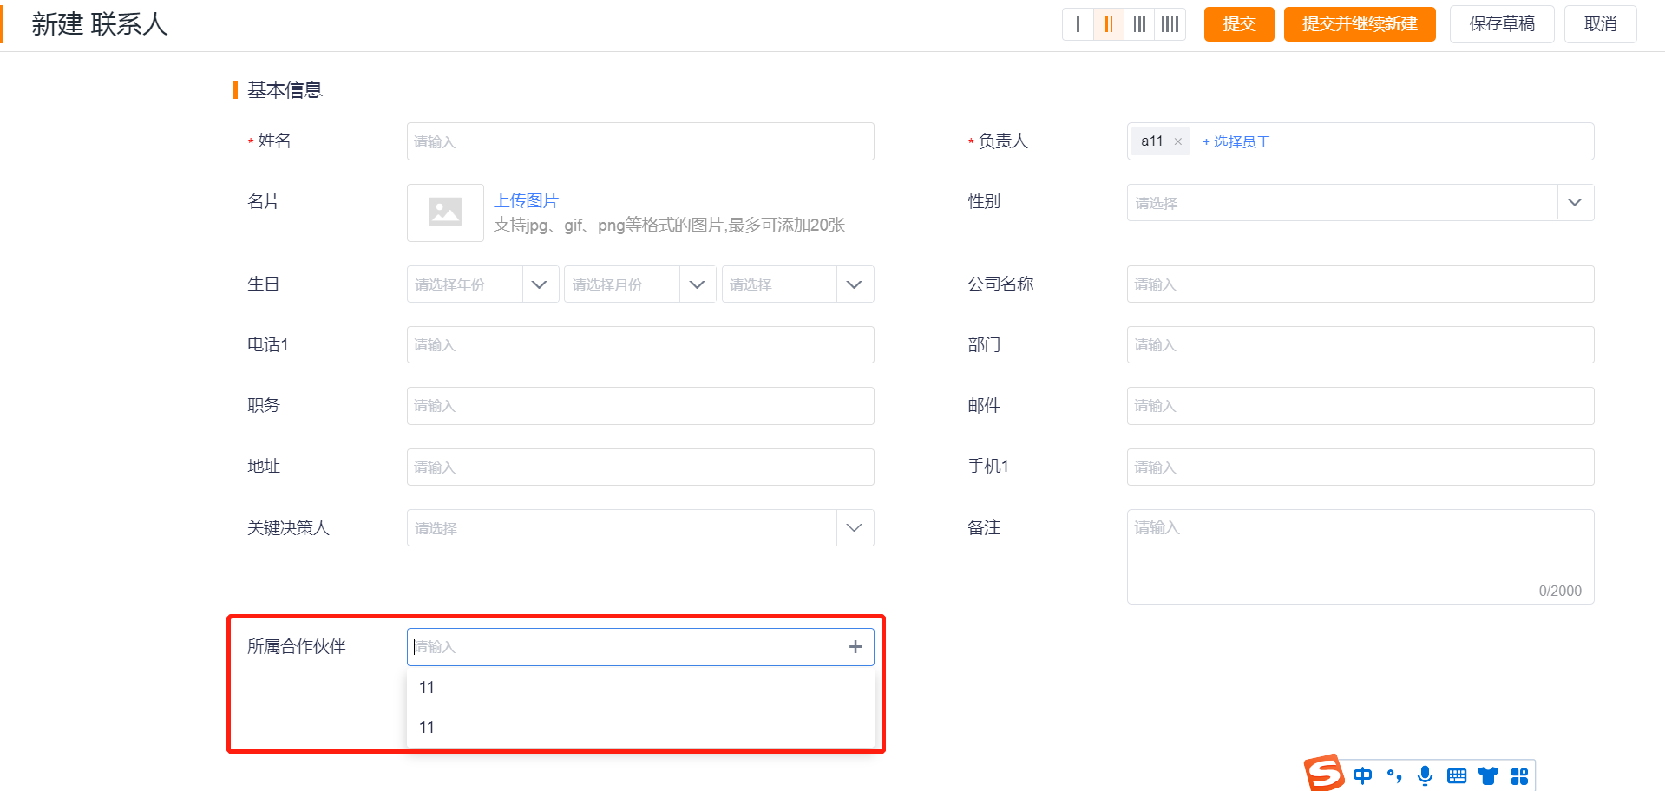Image resolution: width=1665 pixels, height=791 pixels.
Task: Click the business card image placeholder
Action: pos(445,212)
